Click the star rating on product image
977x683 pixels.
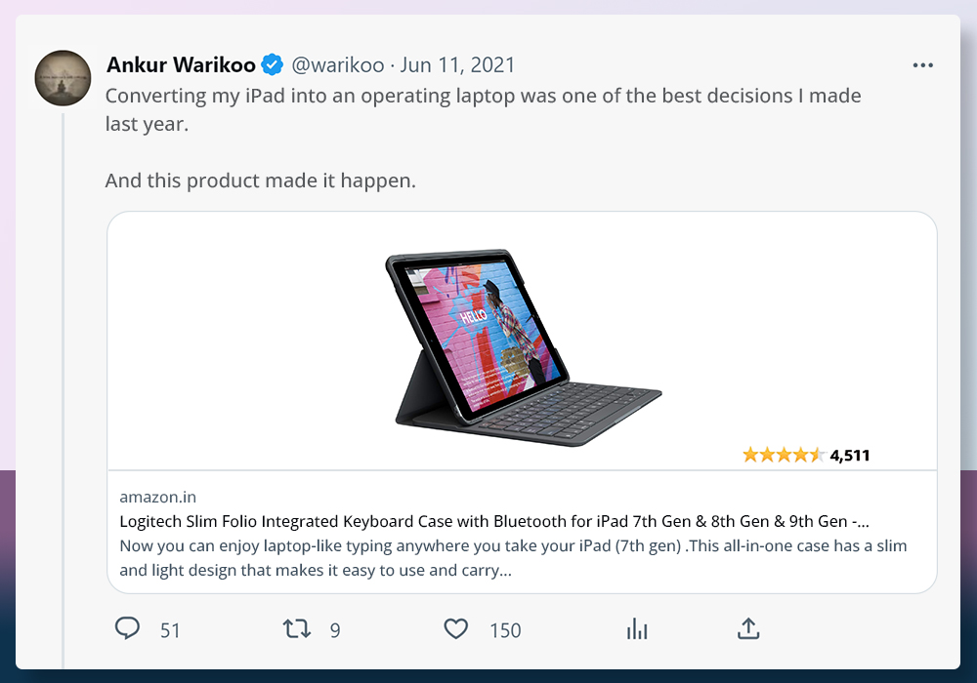tap(784, 456)
